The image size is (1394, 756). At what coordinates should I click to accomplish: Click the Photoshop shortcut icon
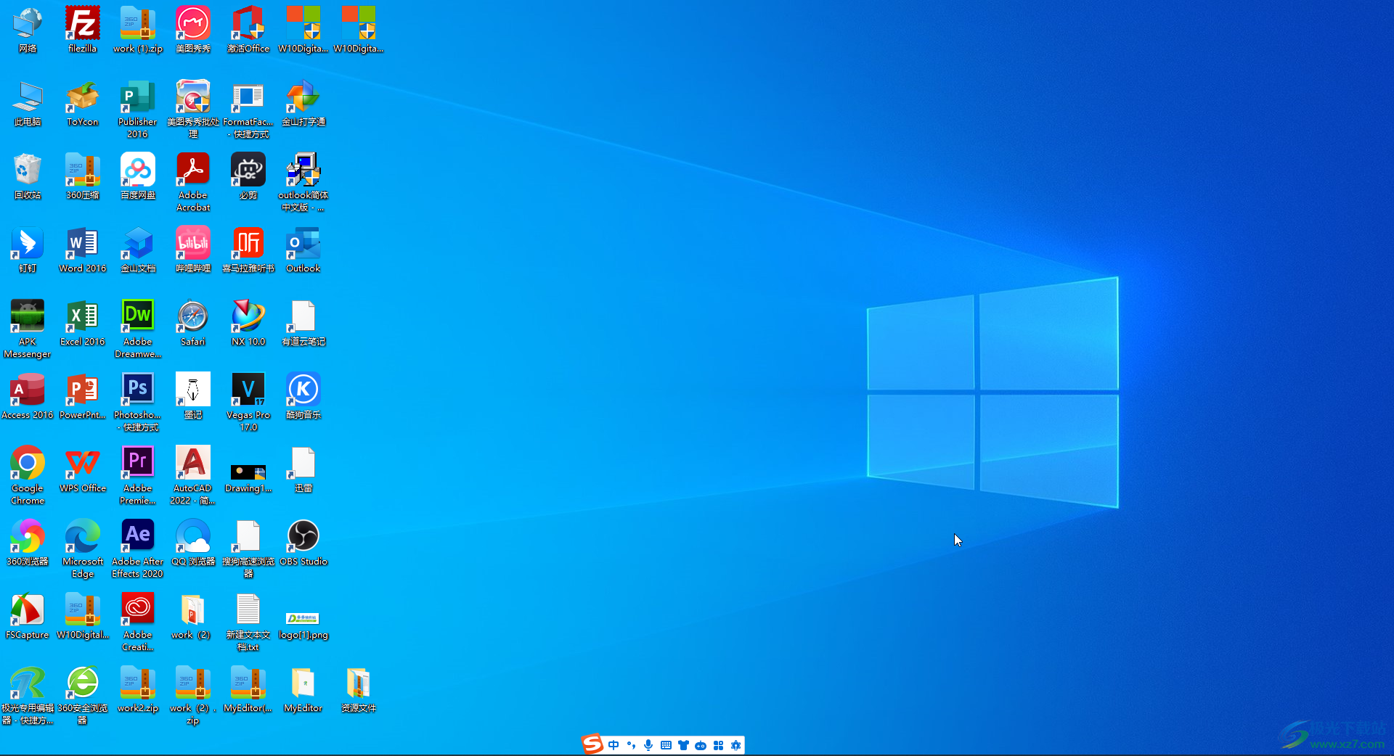pyautogui.click(x=137, y=390)
